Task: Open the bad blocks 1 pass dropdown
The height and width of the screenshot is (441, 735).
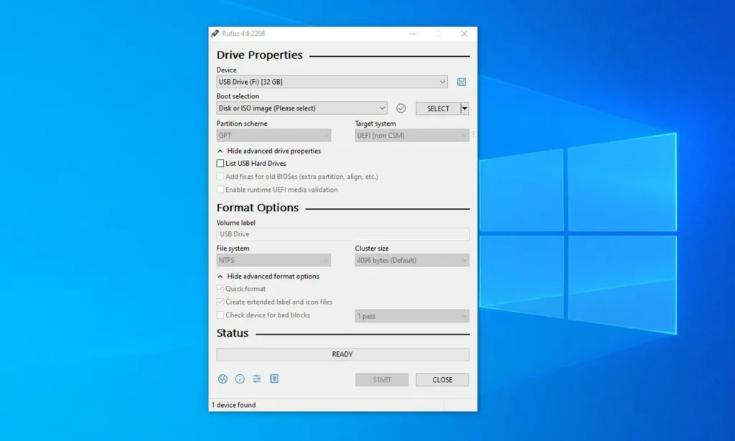Action: pos(412,316)
